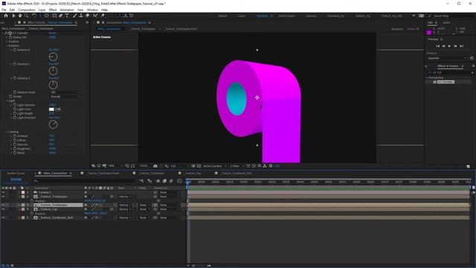Click the timeline layer search field
476x268 pixels.
click(x=84, y=181)
